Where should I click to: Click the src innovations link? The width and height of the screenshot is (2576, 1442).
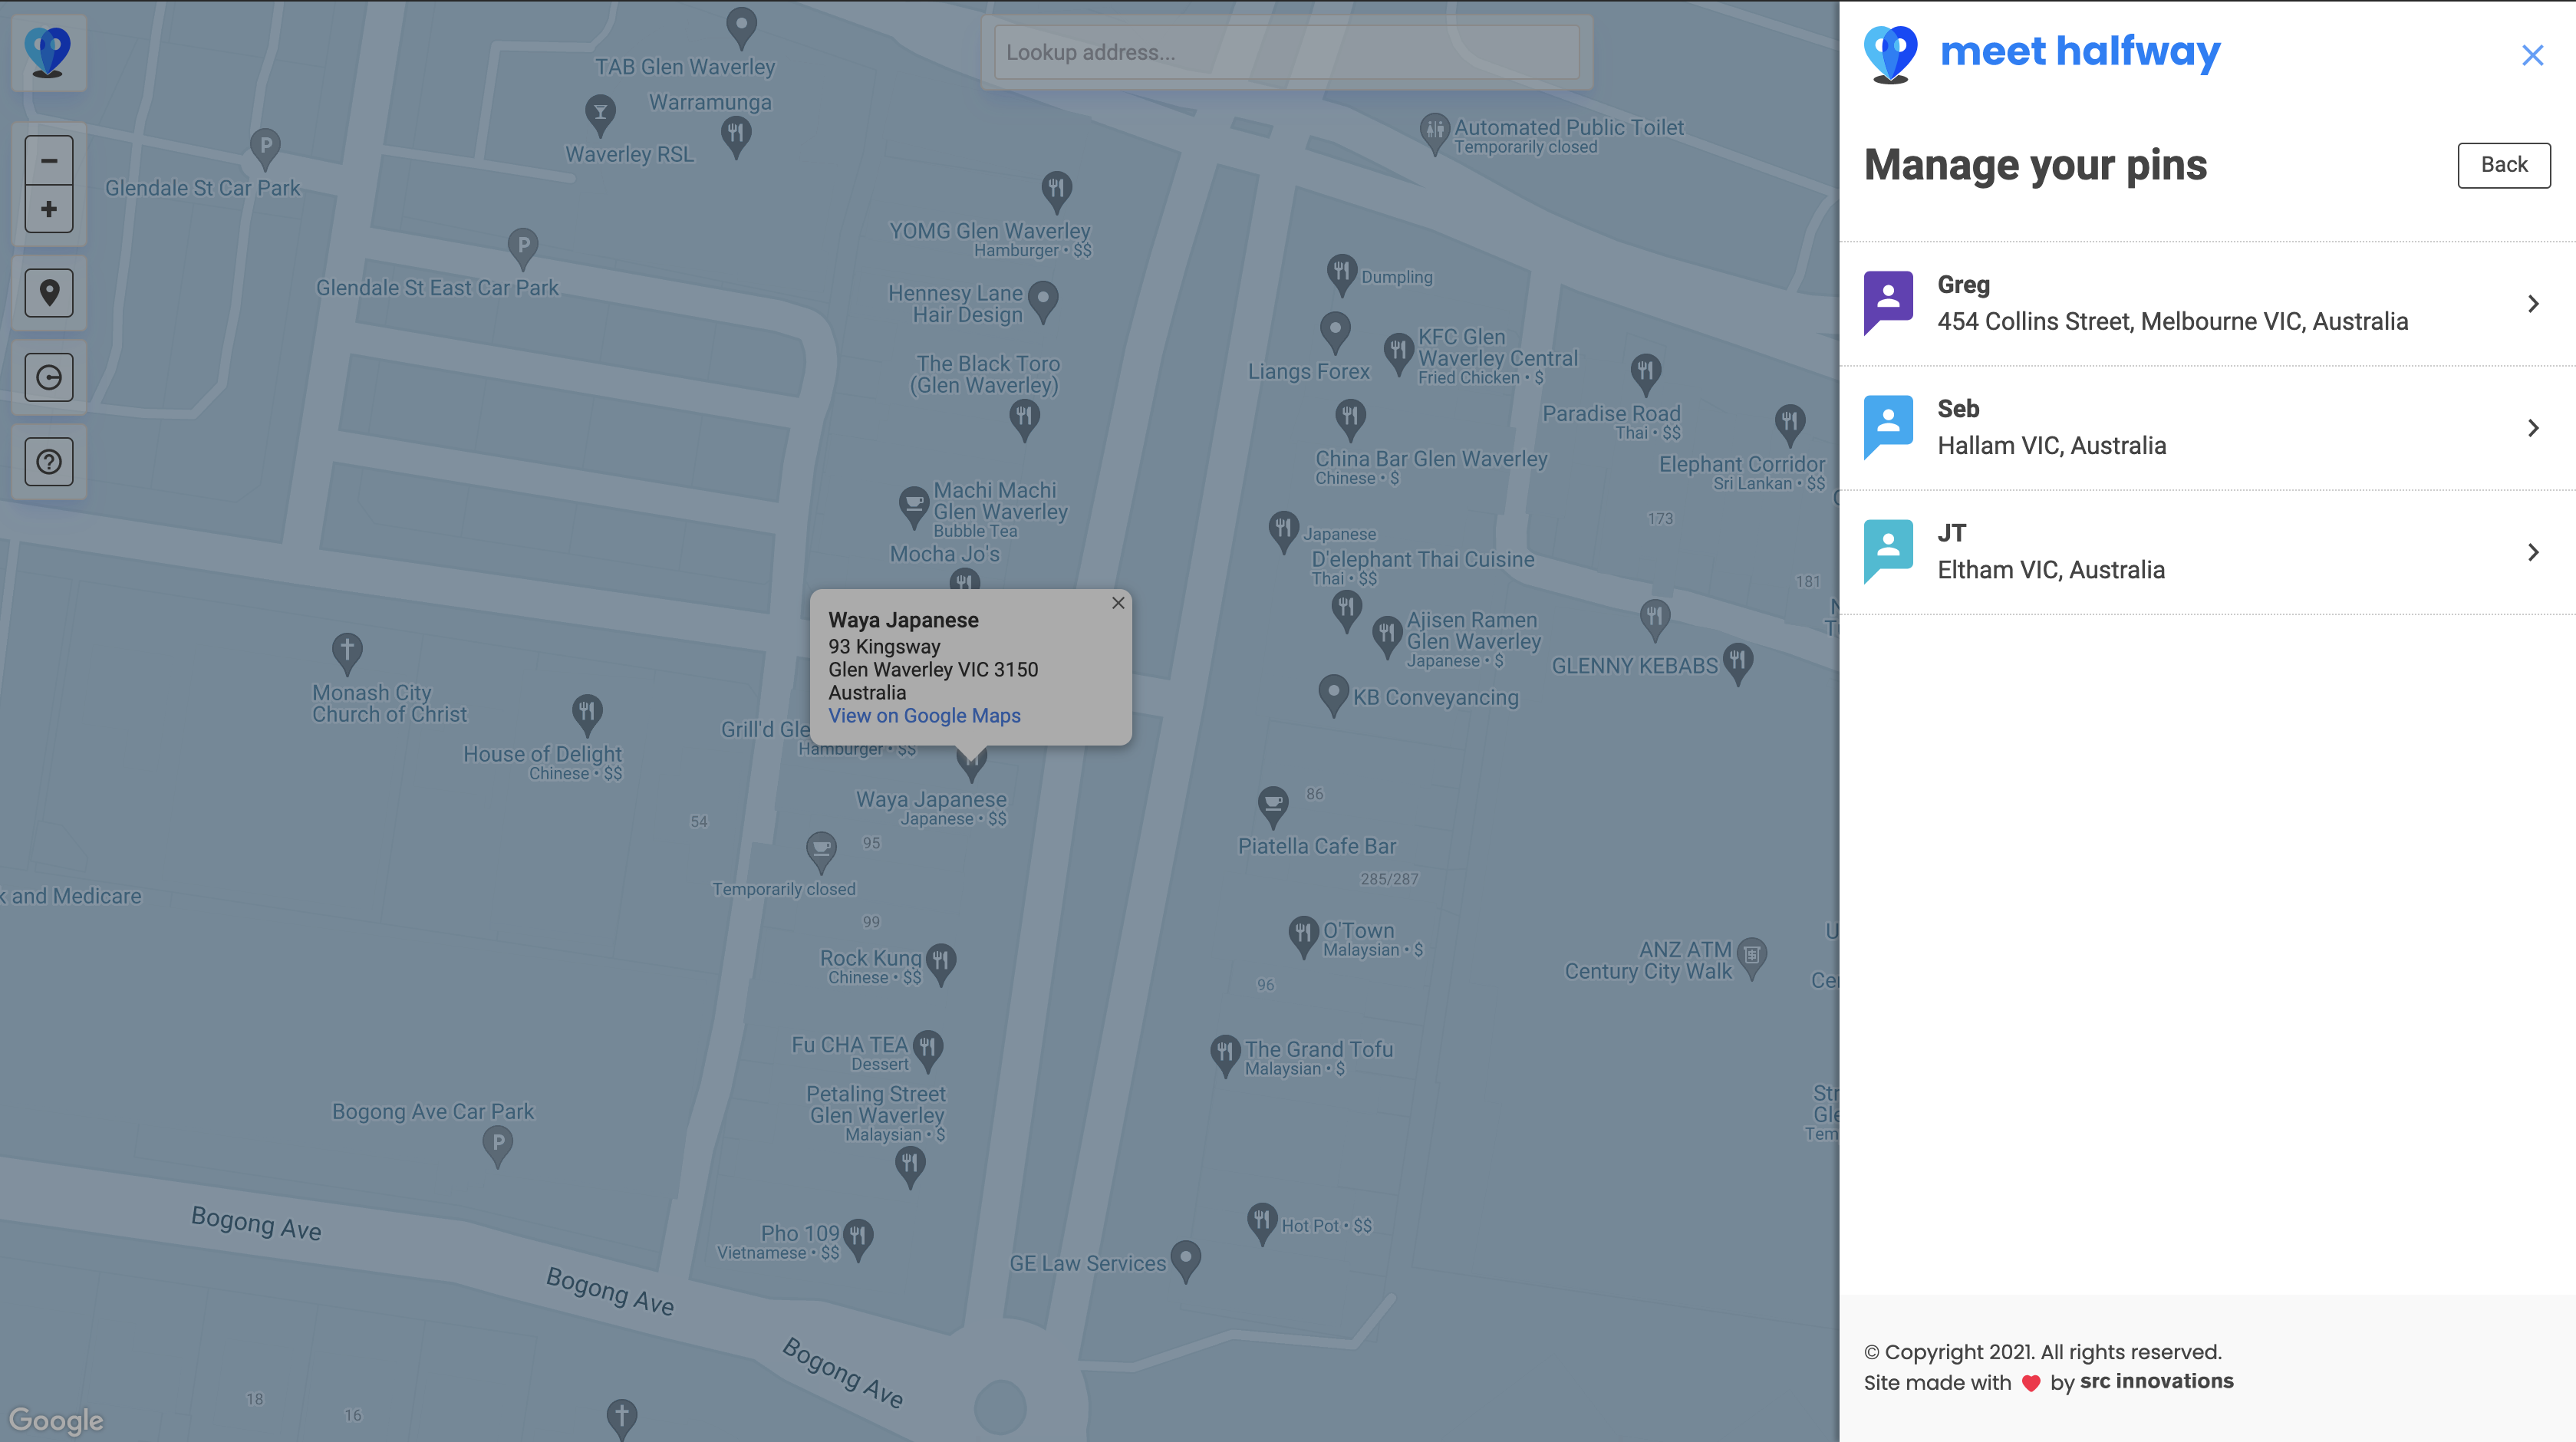2156,1381
